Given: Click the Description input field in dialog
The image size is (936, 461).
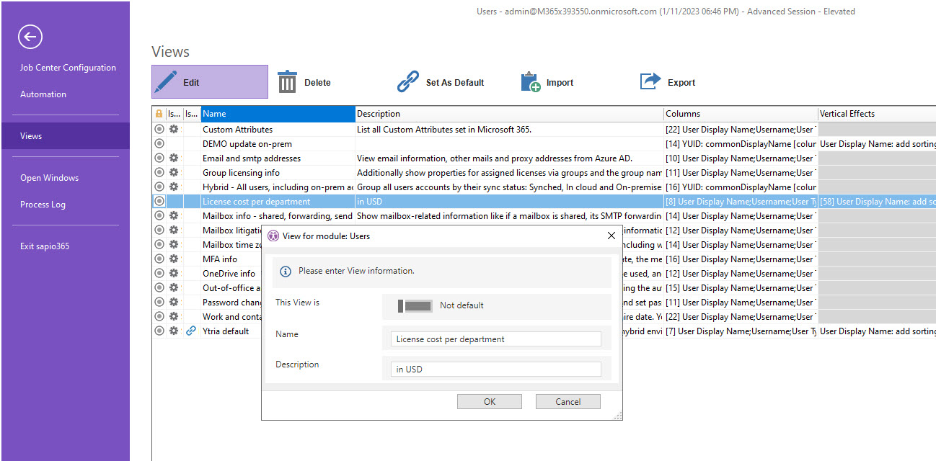Looking at the screenshot, I should tap(495, 370).
